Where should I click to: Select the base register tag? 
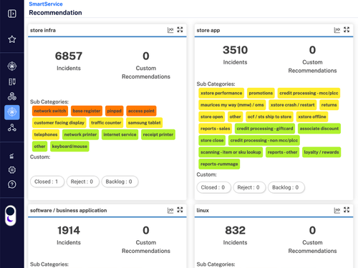click(87, 111)
